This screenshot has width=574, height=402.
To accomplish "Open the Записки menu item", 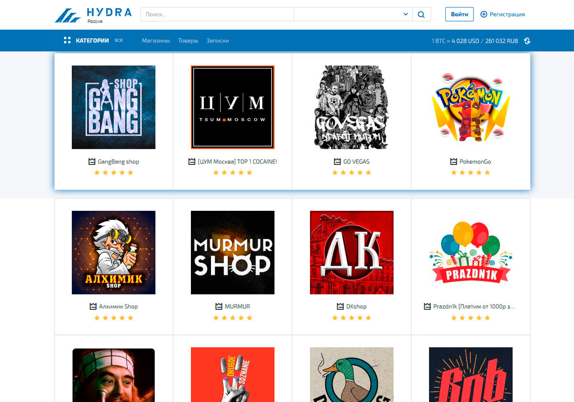I will 218,41.
